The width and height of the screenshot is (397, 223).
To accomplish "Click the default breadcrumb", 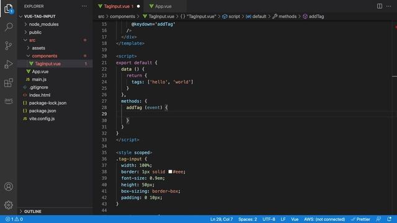I will coord(256,17).
